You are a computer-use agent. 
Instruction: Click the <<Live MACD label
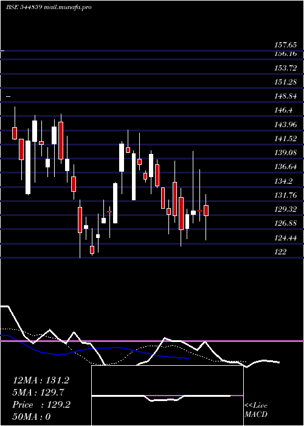pos(256,410)
